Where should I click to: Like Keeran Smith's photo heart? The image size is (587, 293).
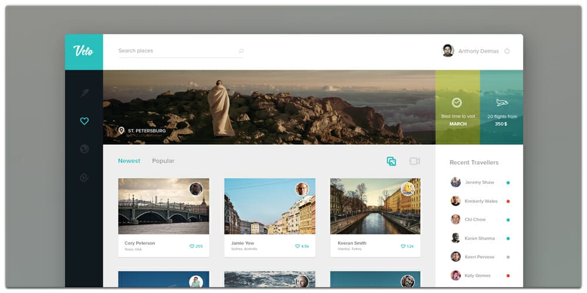tap(403, 246)
